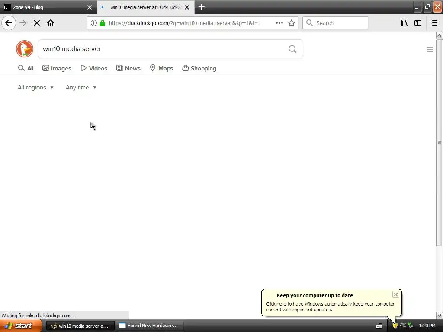Screen dimensions: 443x332
Task: Open DuckDuckGo side menu icon
Action: coord(430,49)
